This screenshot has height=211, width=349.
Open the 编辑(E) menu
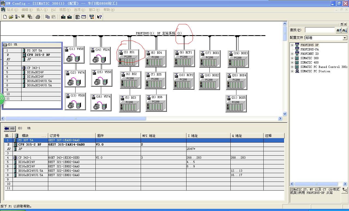click(27, 10)
